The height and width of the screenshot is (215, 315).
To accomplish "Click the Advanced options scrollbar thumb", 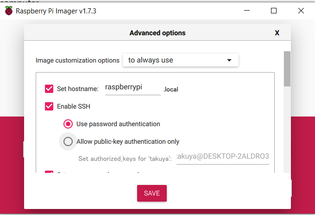I will click(x=287, y=69).
